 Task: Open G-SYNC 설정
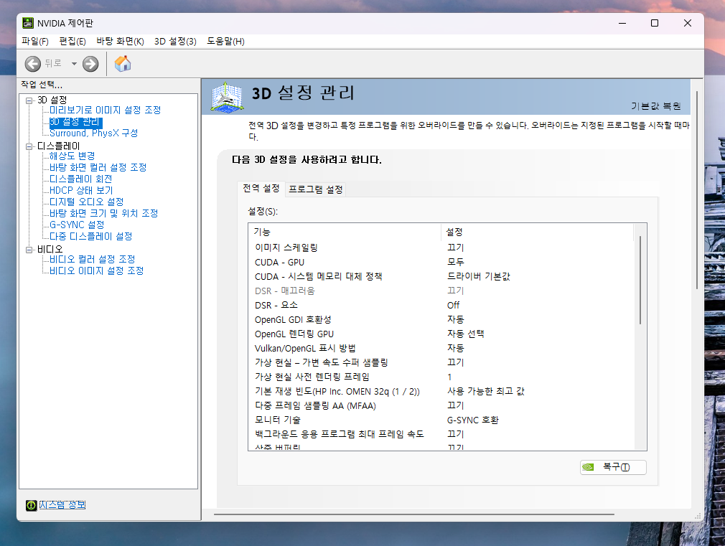click(77, 225)
